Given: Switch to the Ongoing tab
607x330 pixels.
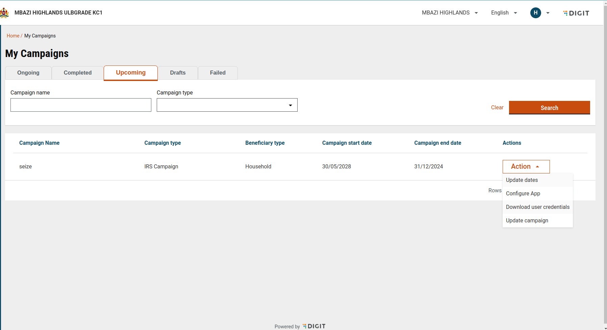Looking at the screenshot, I should (x=28, y=73).
